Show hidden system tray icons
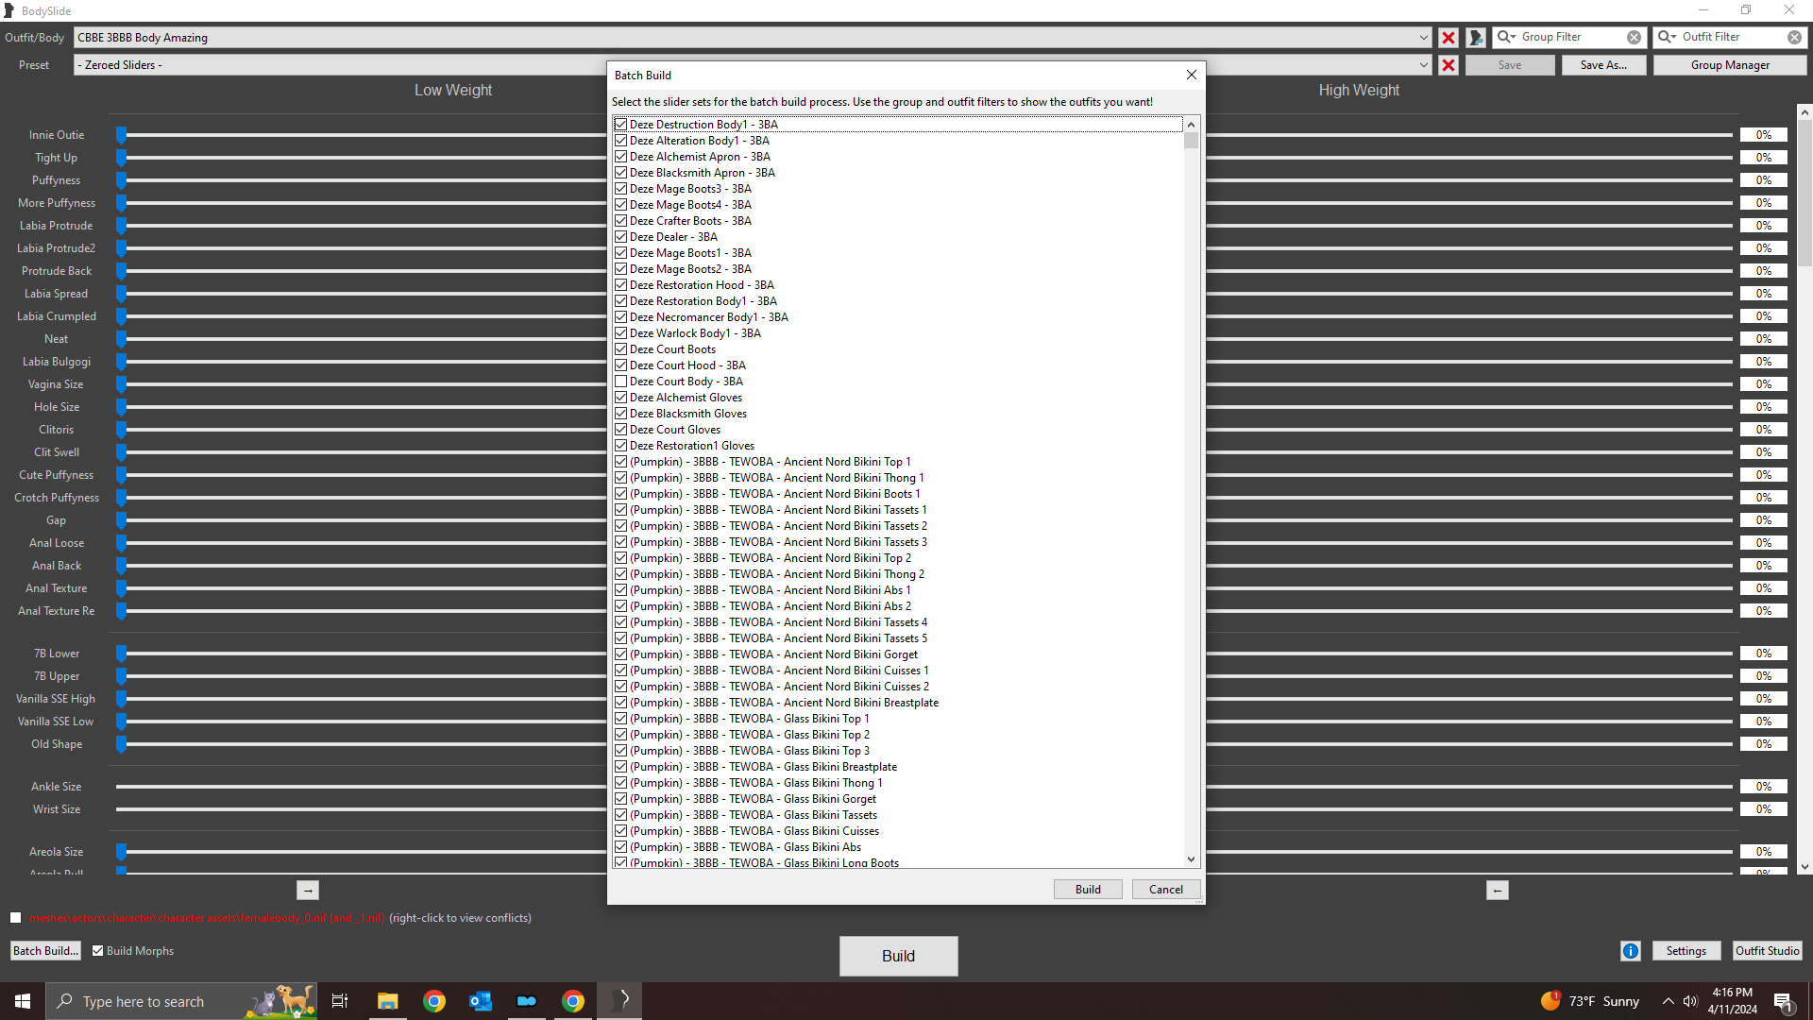 point(1669,1001)
